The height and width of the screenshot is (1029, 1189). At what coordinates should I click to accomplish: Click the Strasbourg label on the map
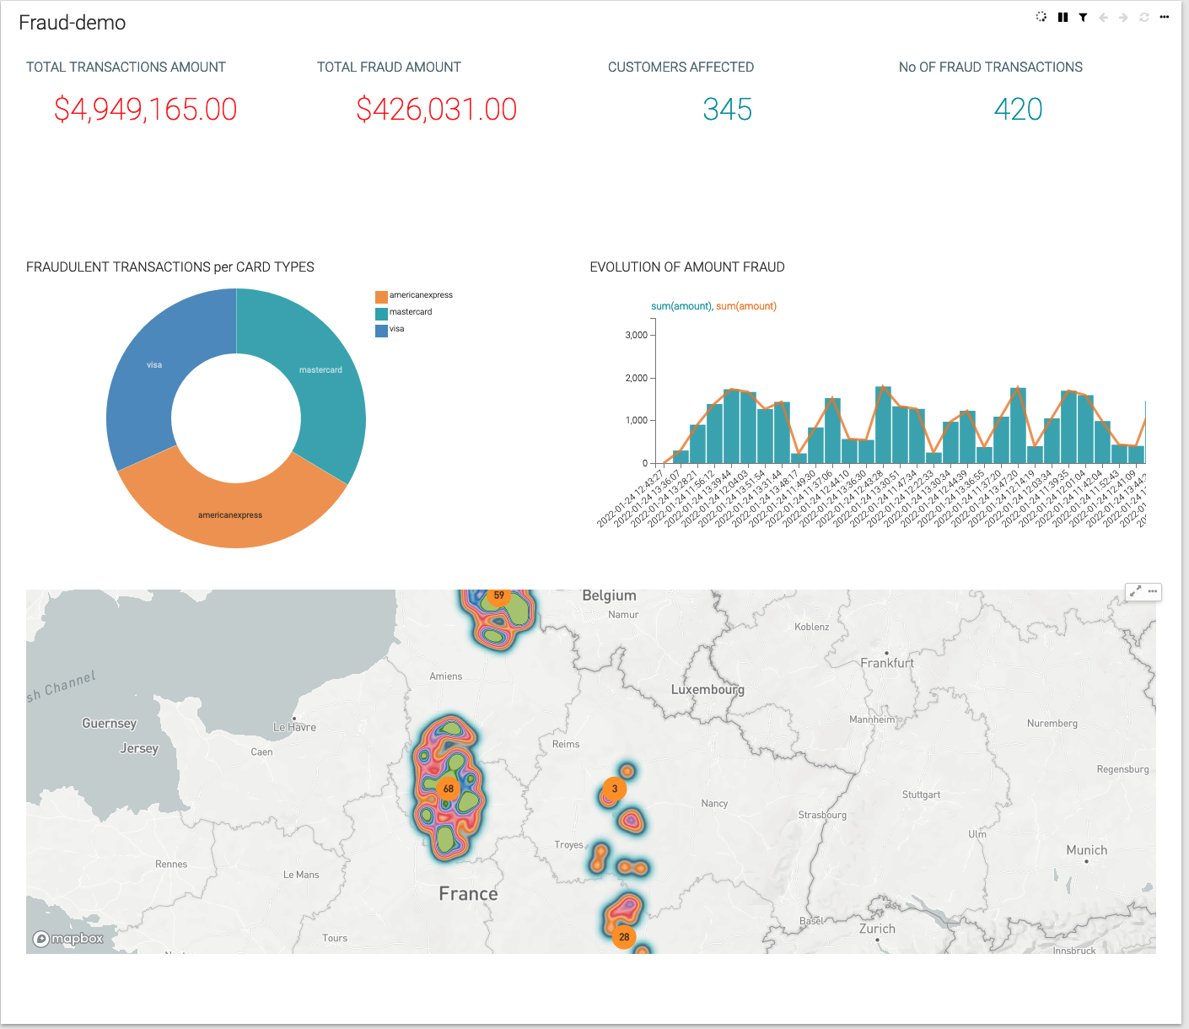coord(822,815)
